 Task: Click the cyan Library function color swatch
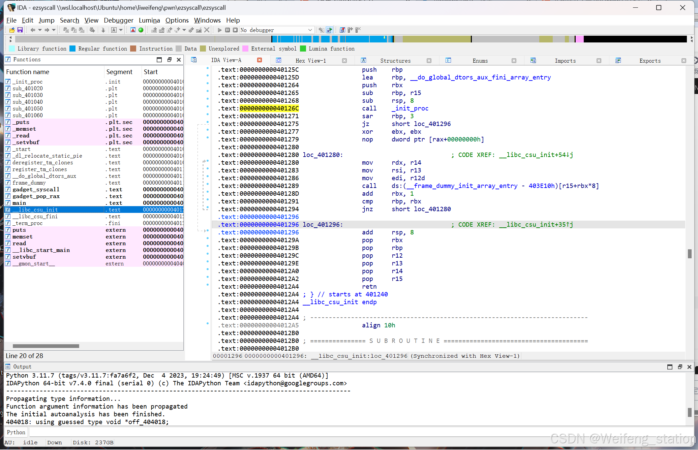click(x=12, y=49)
